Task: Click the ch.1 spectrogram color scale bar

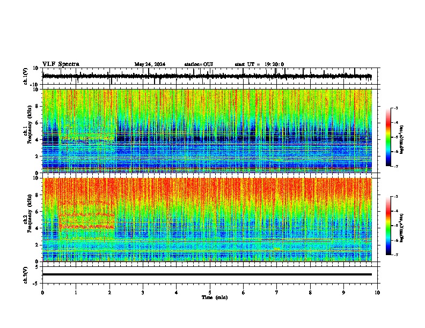Action: 389,137
